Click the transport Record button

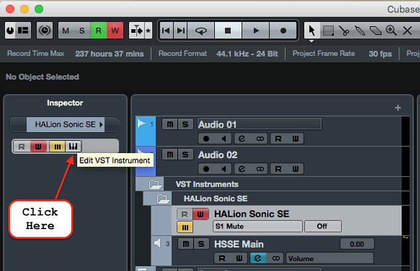pos(283,31)
